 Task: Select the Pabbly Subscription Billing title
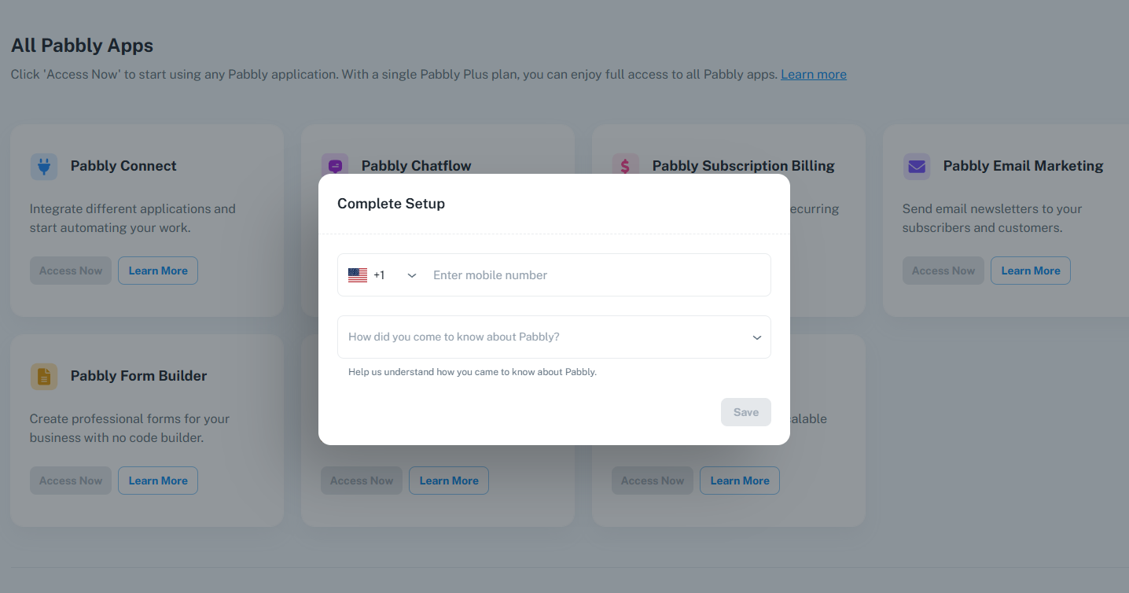(x=743, y=166)
